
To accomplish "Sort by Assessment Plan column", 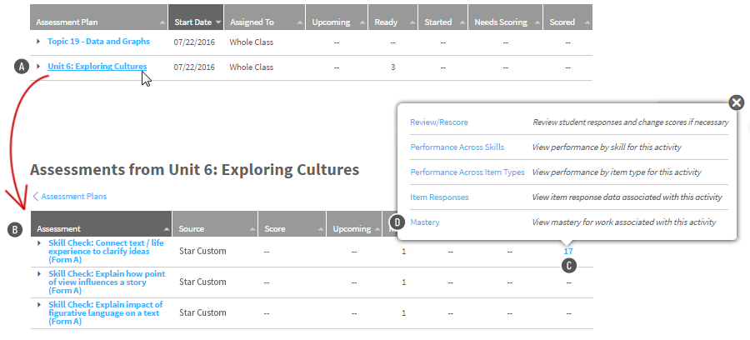I will [99, 17].
